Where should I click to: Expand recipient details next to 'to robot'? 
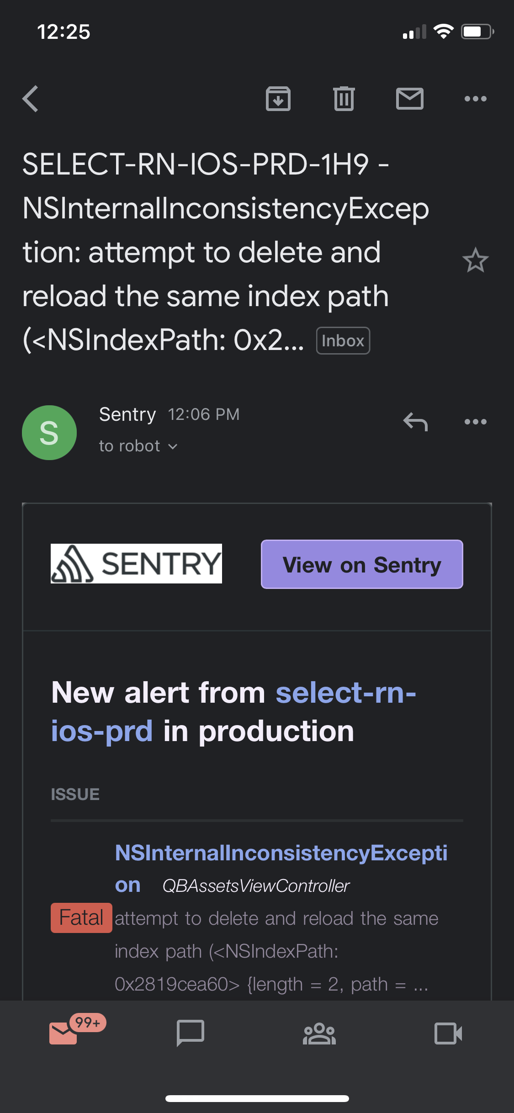tap(173, 446)
